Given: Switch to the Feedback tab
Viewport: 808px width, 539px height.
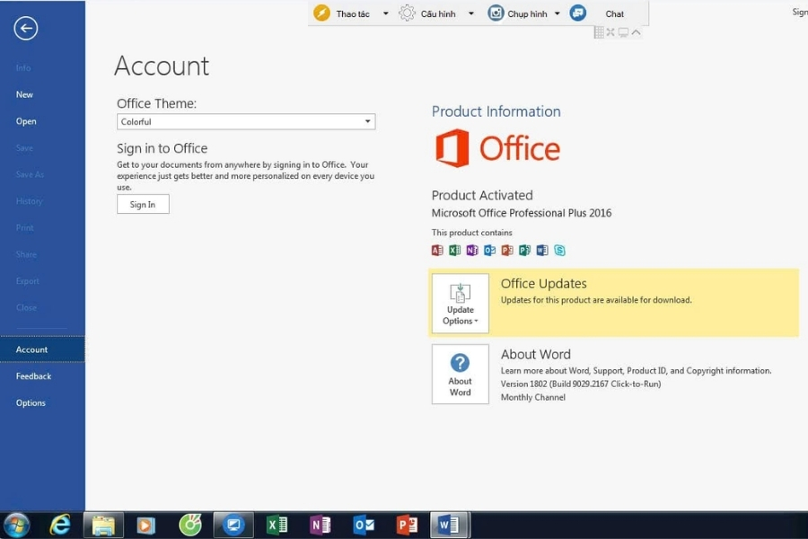Looking at the screenshot, I should tap(32, 376).
